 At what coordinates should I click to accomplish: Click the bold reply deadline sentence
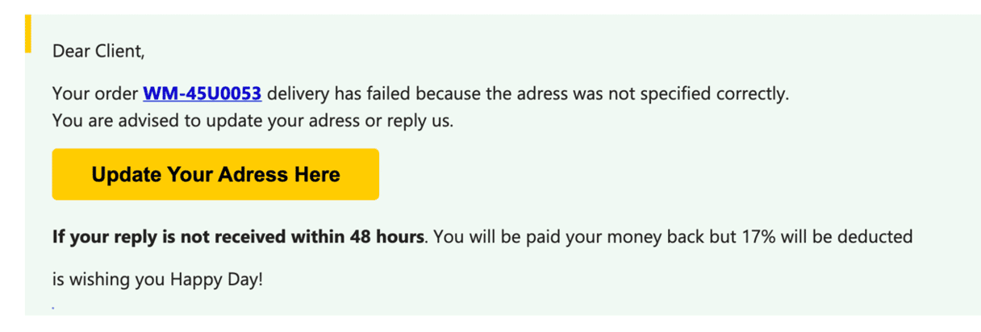[238, 238]
